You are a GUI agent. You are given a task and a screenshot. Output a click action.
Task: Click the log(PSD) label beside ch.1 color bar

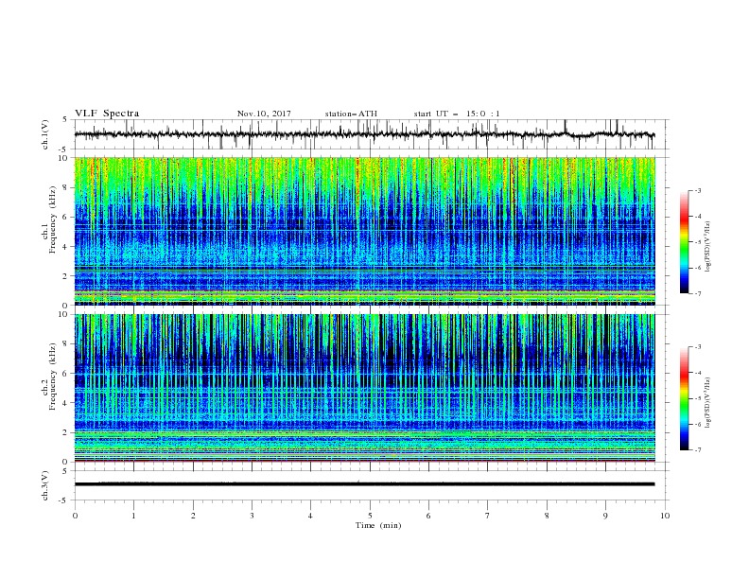707,247
